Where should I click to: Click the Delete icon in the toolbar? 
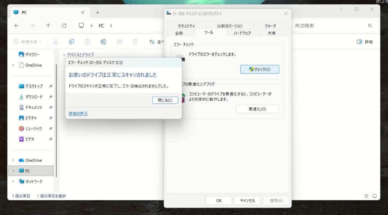click(135, 42)
